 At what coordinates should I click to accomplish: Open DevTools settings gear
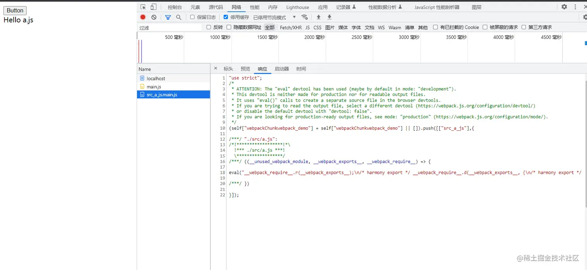[564, 7]
